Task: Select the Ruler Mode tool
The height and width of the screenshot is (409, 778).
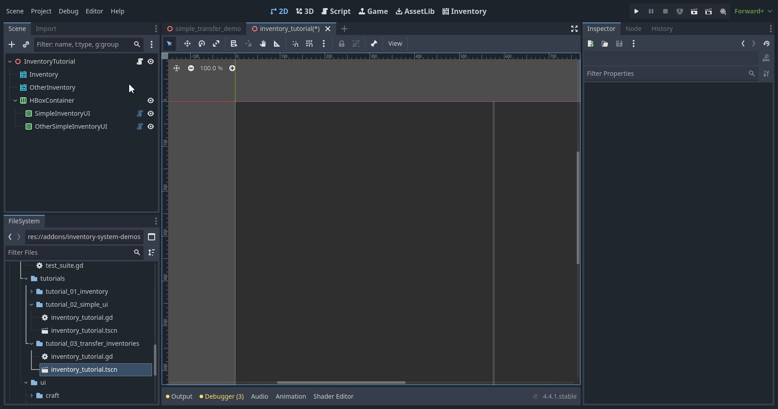Action: click(277, 44)
